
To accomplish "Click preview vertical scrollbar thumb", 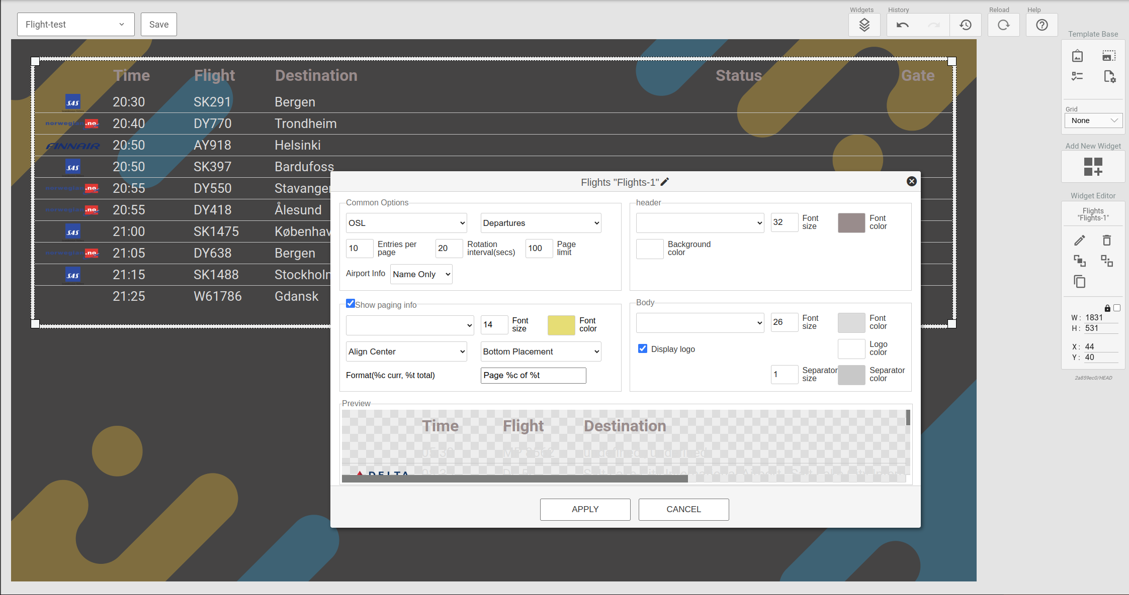I will click(x=908, y=417).
